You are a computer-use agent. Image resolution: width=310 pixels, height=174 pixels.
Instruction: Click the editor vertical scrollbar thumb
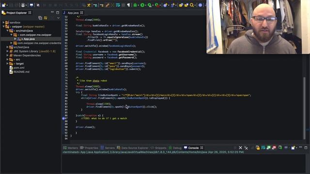click(304, 108)
